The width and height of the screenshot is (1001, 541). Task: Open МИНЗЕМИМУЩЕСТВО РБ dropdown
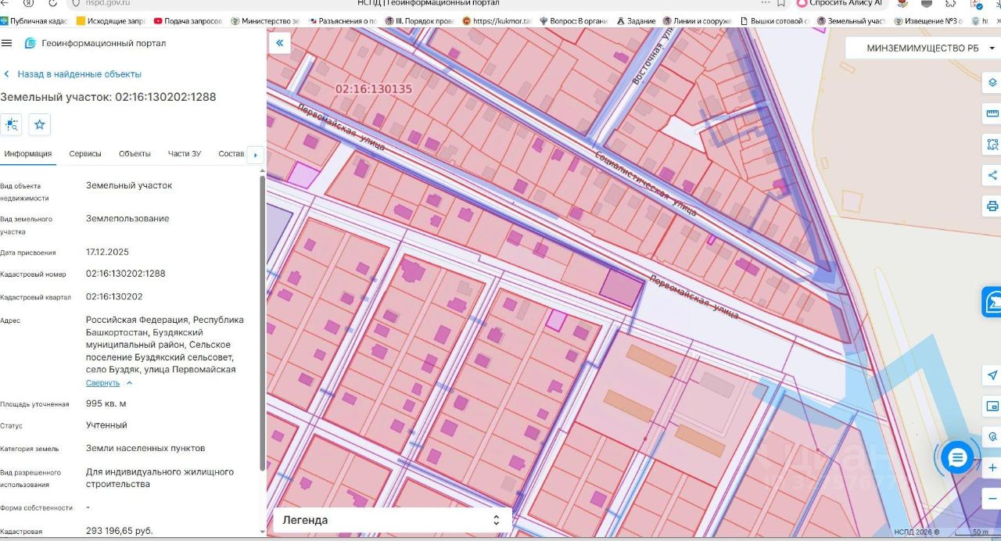pyautogui.click(x=923, y=48)
